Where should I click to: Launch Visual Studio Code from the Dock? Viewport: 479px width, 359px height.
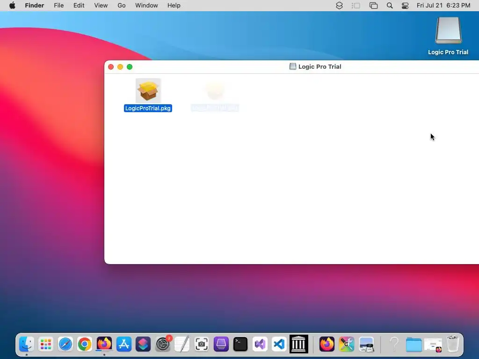pos(279,345)
